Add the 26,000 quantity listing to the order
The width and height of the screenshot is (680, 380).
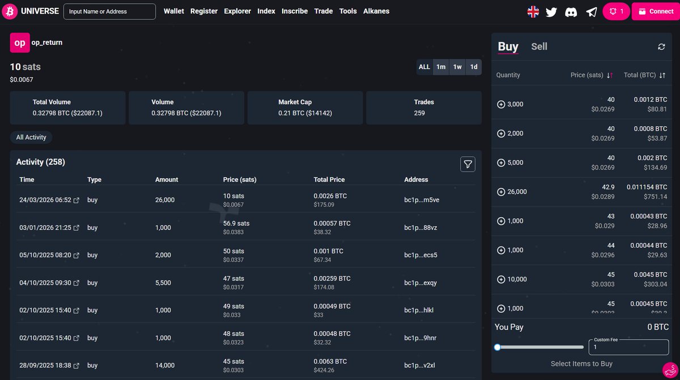point(501,192)
